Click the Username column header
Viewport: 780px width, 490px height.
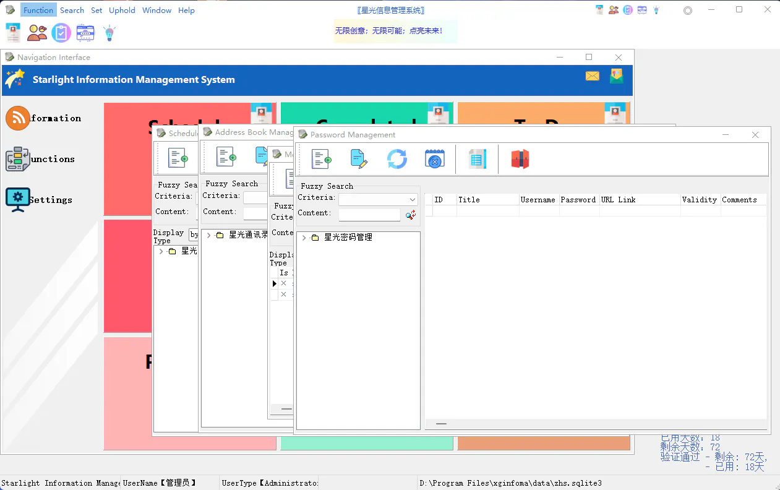coord(539,200)
